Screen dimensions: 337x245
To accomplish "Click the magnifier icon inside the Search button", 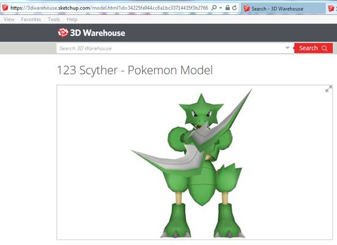I will click(324, 48).
